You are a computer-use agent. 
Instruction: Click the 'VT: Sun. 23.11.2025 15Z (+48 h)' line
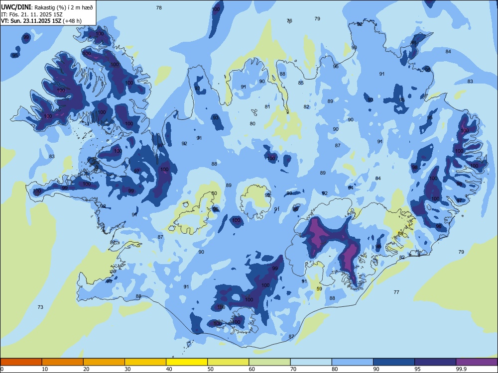(x=41, y=21)
